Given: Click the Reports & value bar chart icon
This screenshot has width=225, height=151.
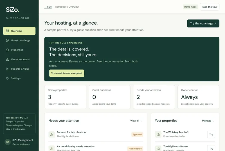Looking at the screenshot, I should pos(7,69).
